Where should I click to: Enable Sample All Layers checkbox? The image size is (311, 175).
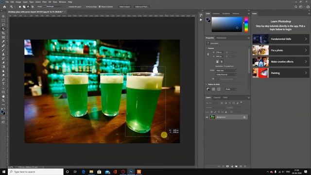point(67,7)
